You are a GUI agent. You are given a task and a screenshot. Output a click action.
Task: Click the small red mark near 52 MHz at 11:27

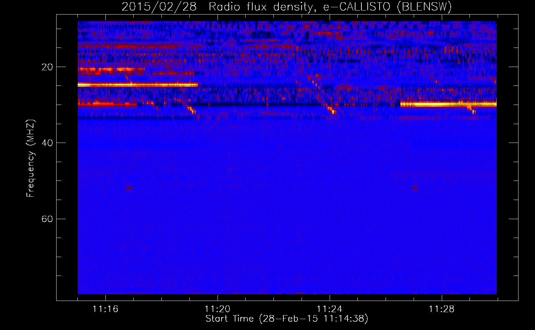(x=415, y=188)
